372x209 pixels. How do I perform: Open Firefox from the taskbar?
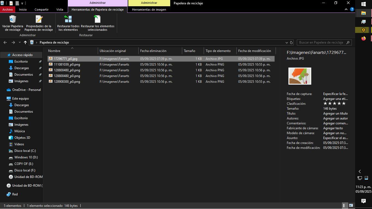363,38
